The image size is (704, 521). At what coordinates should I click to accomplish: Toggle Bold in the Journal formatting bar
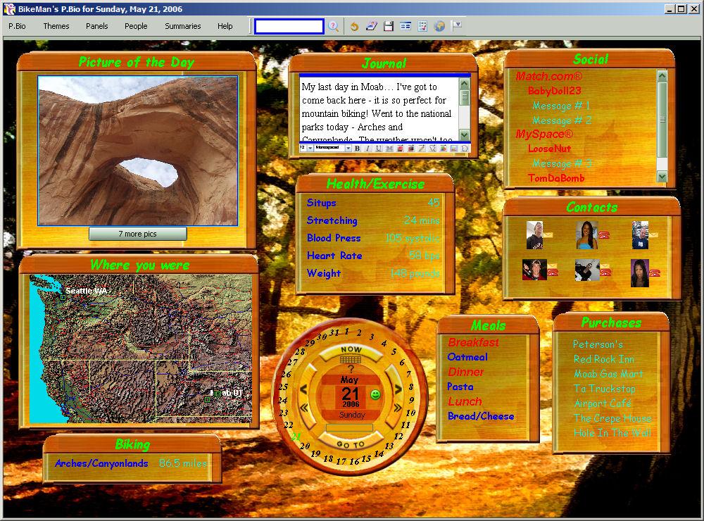tap(357, 149)
